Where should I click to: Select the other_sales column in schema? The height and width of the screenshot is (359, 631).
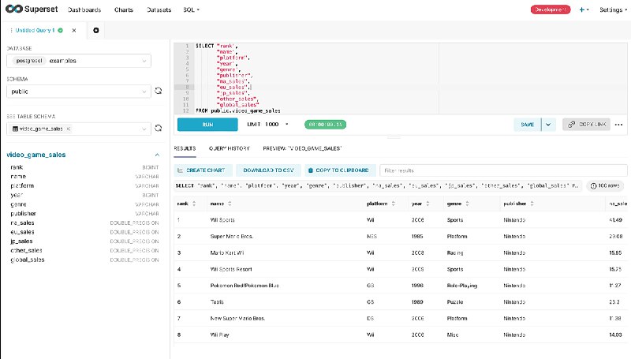pyautogui.click(x=26, y=250)
